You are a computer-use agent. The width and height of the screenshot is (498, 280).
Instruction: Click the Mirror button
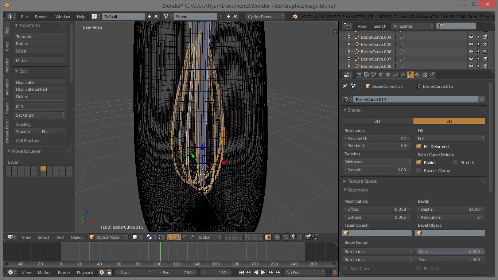[40, 61]
